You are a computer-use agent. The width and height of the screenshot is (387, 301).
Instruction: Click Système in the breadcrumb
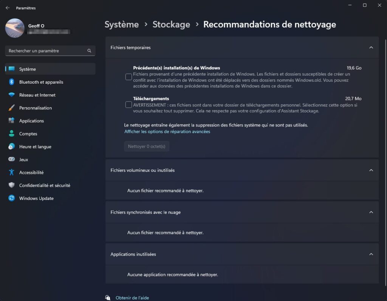tap(121, 25)
